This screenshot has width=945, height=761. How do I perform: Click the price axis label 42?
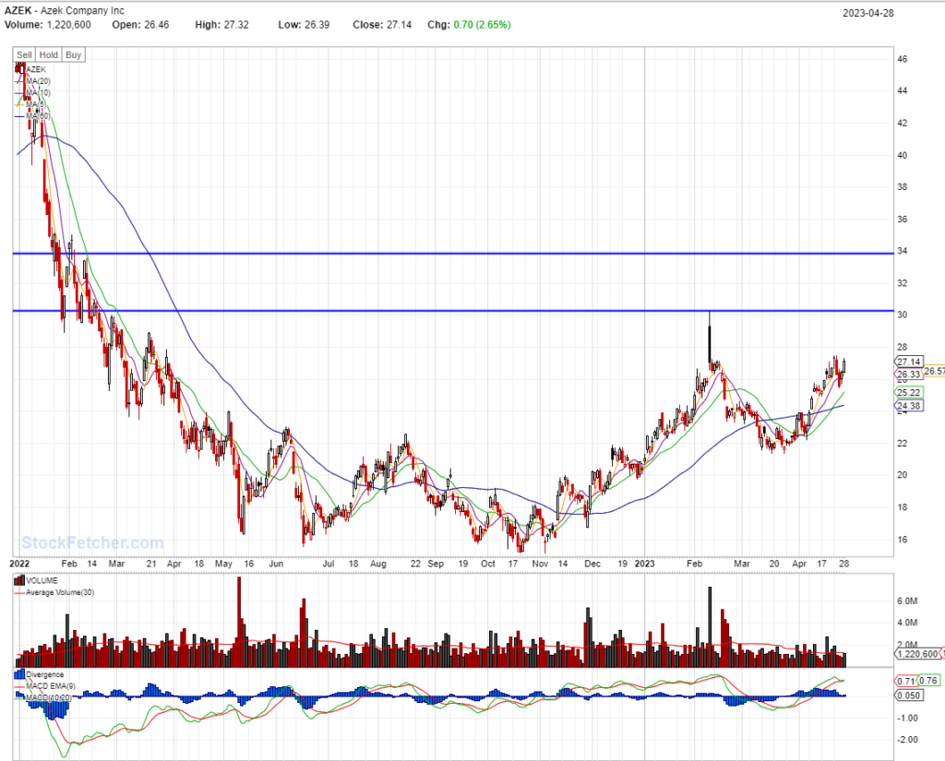(903, 123)
